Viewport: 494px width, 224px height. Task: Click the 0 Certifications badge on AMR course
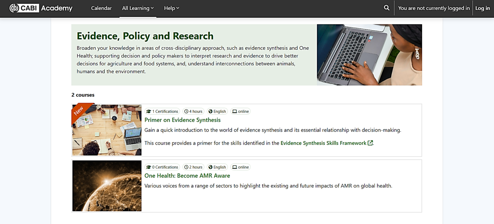point(162,167)
